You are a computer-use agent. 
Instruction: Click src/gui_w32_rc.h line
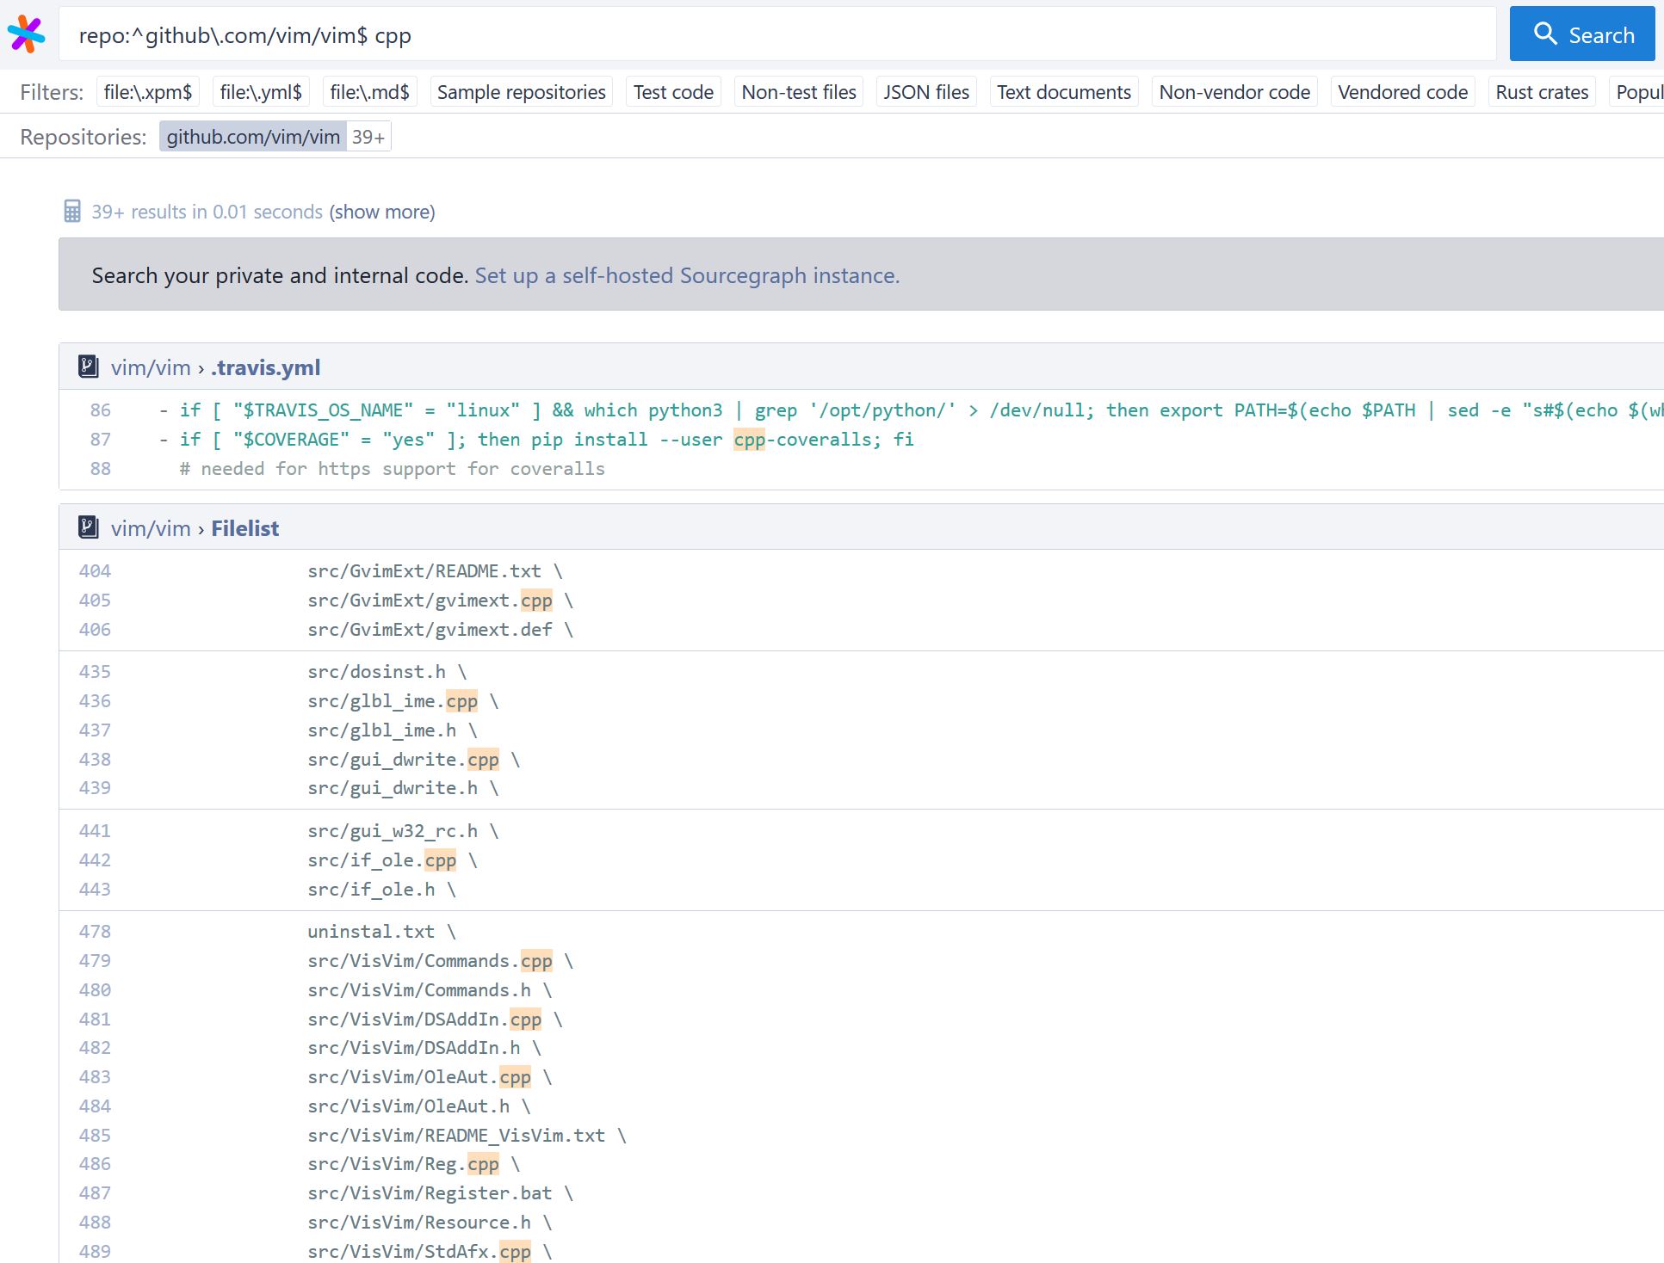click(x=861, y=831)
